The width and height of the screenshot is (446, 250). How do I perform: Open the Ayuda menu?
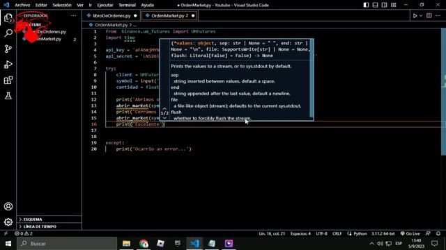coord(147,5)
